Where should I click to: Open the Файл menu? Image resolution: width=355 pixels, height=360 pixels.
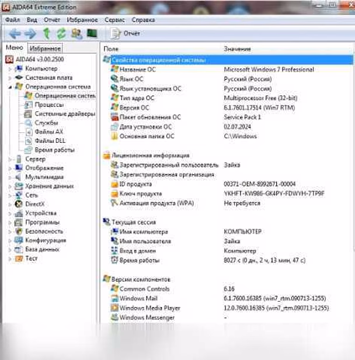point(12,20)
